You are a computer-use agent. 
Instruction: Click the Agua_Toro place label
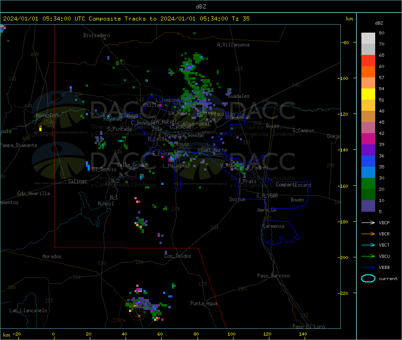click(x=48, y=115)
